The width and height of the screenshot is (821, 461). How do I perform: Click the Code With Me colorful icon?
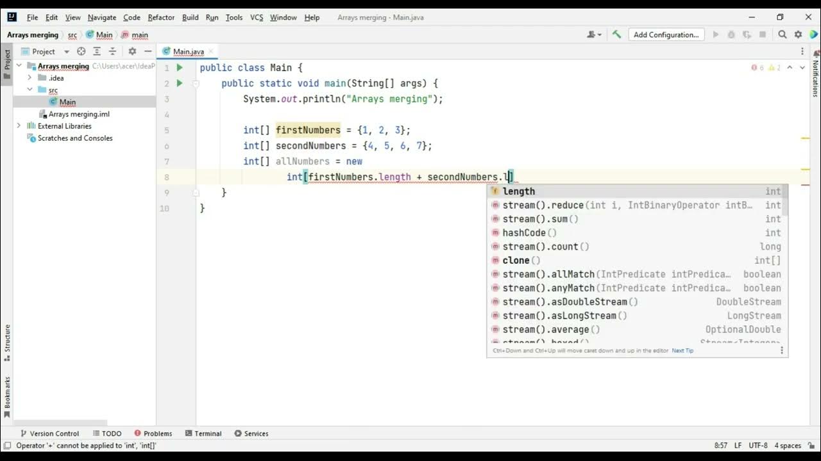click(814, 35)
